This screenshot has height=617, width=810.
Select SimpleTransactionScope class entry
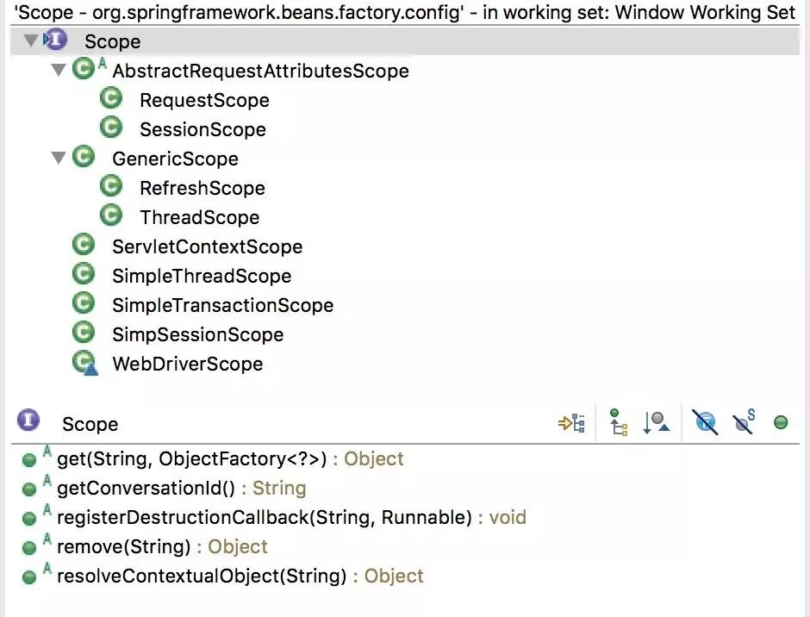tap(222, 305)
